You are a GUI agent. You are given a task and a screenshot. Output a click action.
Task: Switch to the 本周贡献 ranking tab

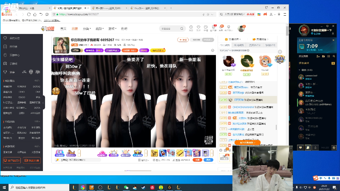coord(239,45)
